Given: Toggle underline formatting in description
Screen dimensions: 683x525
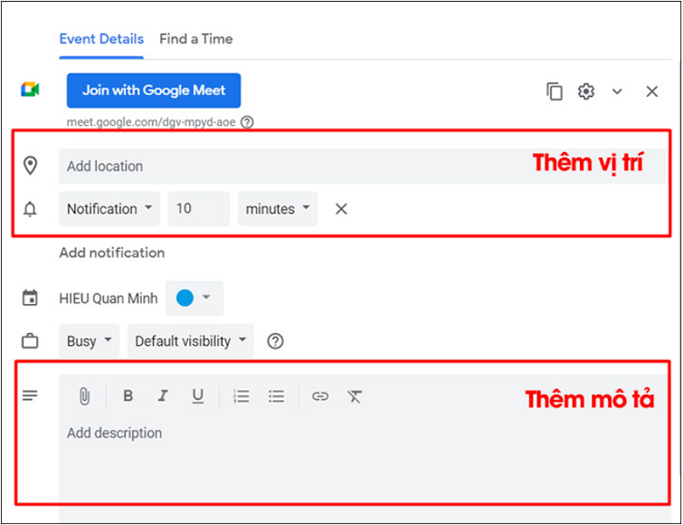Looking at the screenshot, I should coord(197,396).
